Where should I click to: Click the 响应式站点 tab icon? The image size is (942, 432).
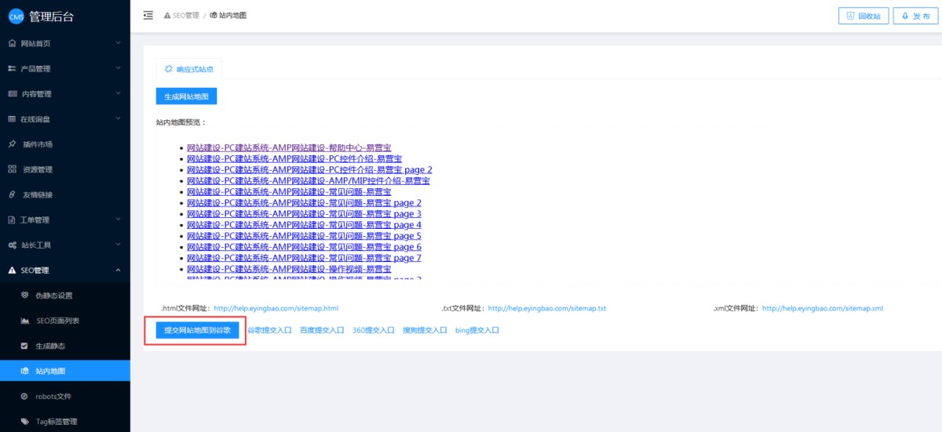click(168, 69)
